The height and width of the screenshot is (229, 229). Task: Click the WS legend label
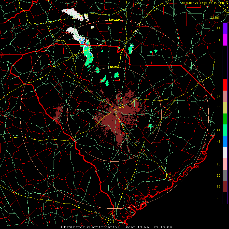218,141
